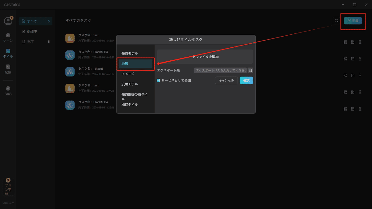Open the 配信 sidebar section
Image resolution: width=372 pixels, height=209 pixels.
(8, 69)
